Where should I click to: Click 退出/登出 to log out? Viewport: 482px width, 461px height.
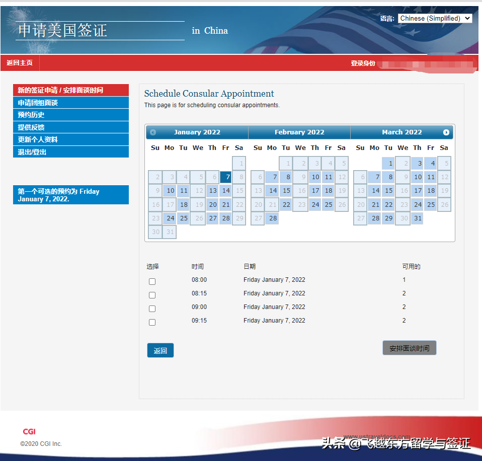[x=71, y=151]
